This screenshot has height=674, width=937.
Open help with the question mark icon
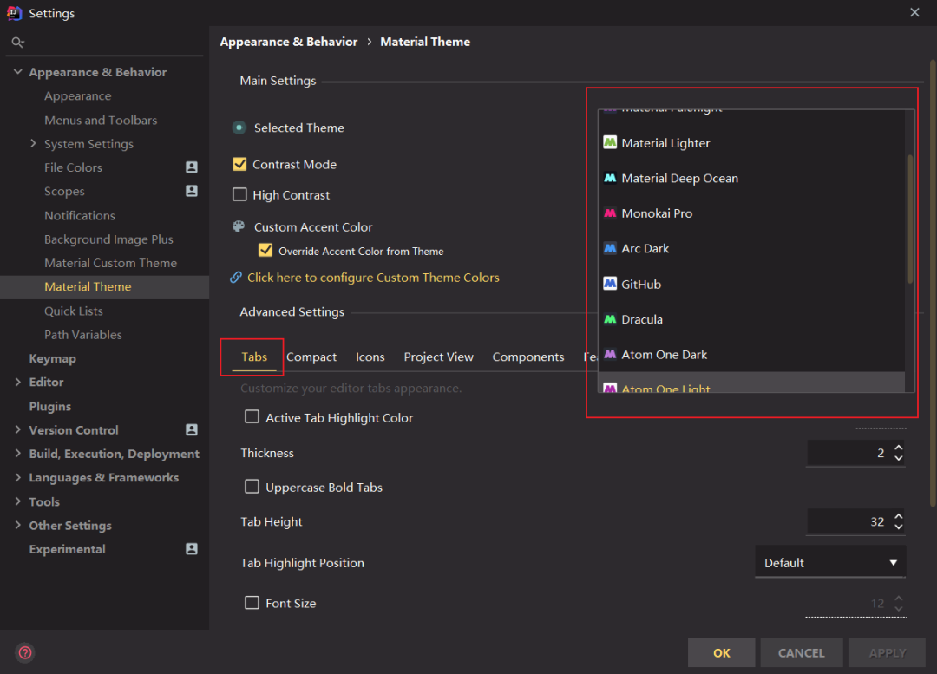[25, 652]
